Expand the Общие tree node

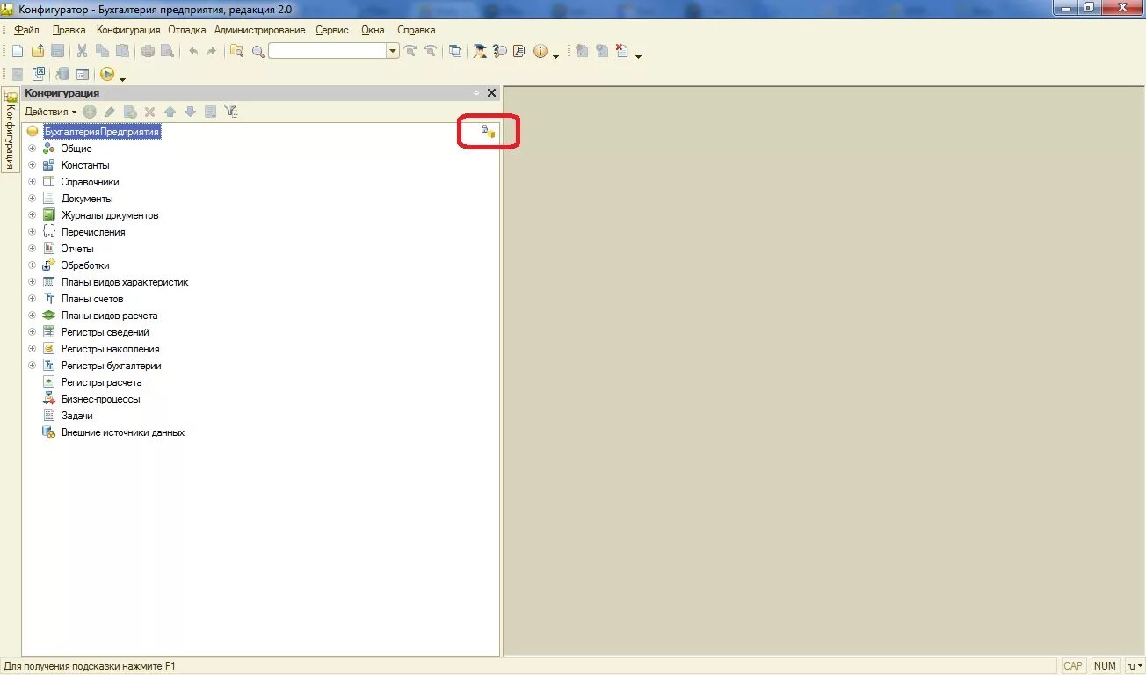(33, 149)
